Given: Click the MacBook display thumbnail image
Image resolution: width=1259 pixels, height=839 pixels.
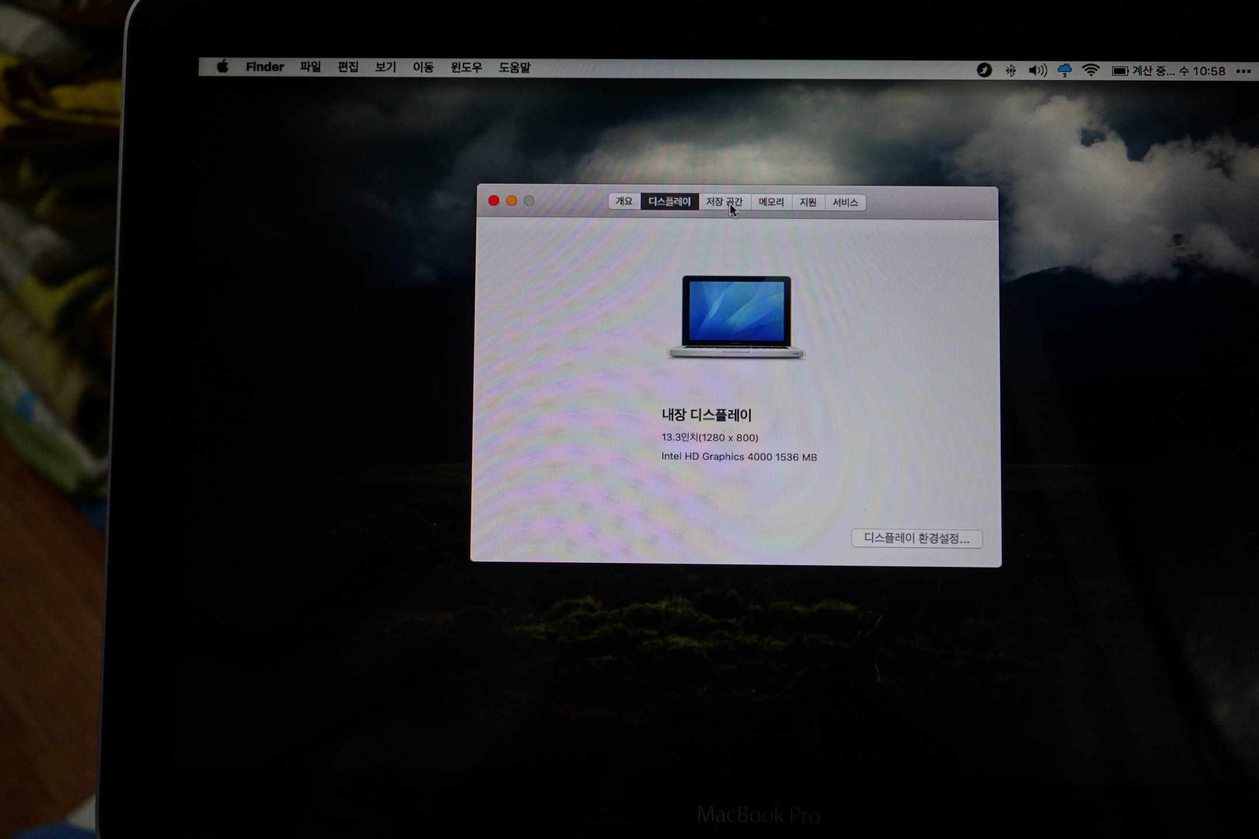Looking at the screenshot, I should 736,317.
